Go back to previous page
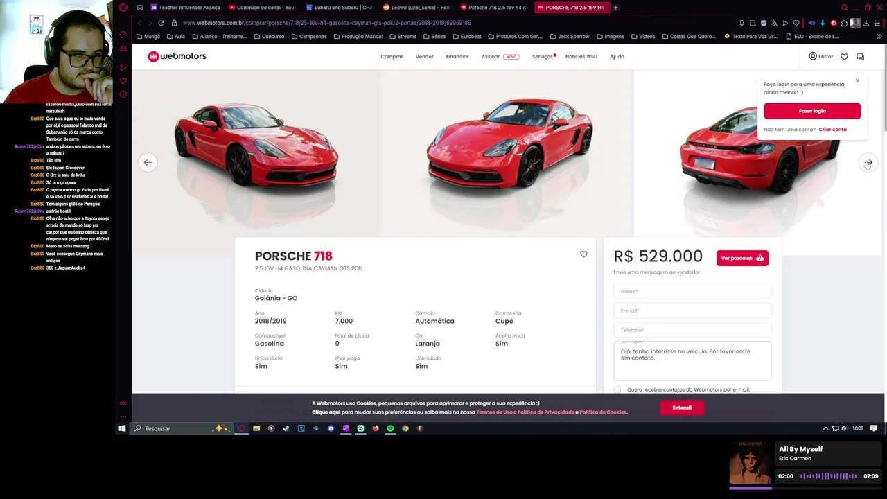 pos(139,23)
